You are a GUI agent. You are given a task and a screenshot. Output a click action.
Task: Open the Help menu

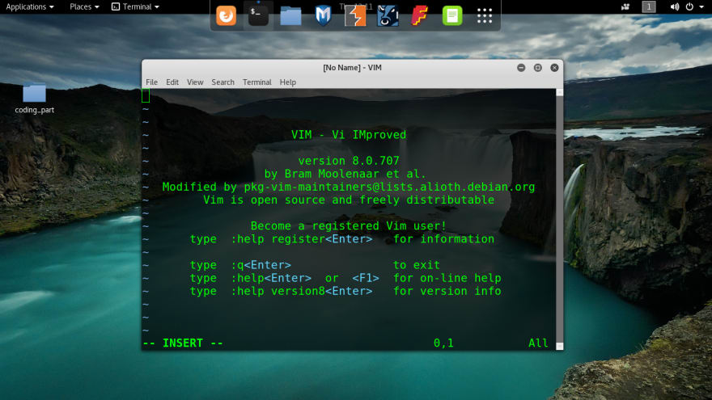[288, 82]
